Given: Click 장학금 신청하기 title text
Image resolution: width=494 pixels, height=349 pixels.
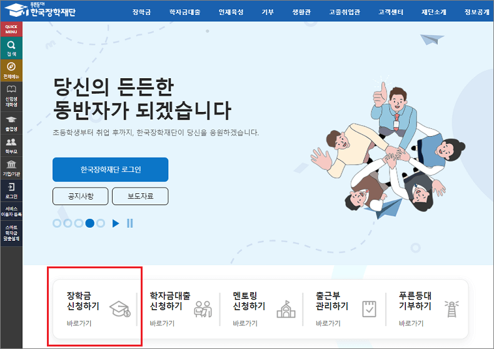Looking at the screenshot, I should (83, 301).
